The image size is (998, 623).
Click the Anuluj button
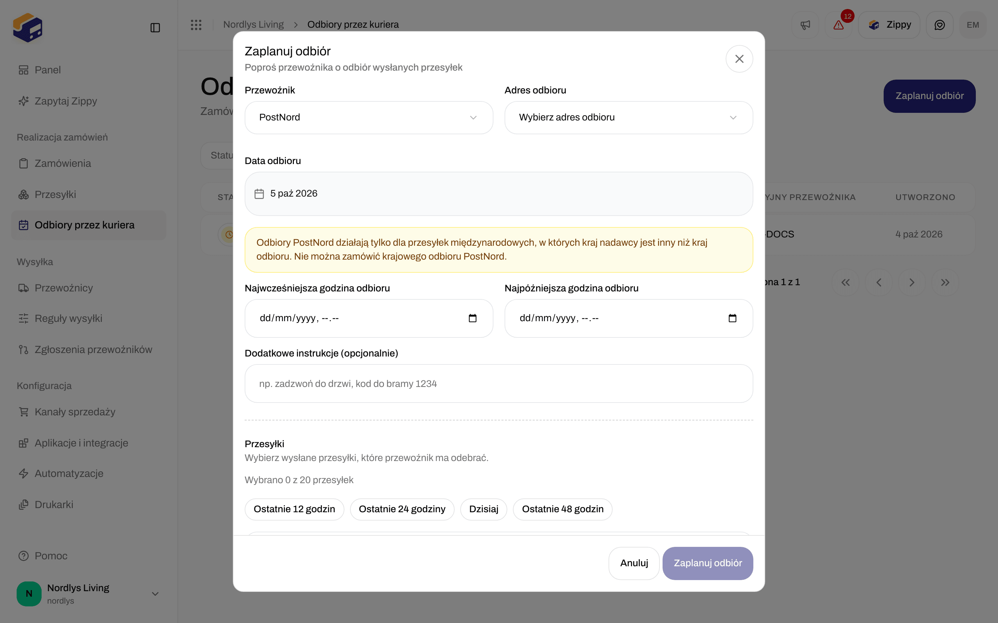click(x=634, y=563)
